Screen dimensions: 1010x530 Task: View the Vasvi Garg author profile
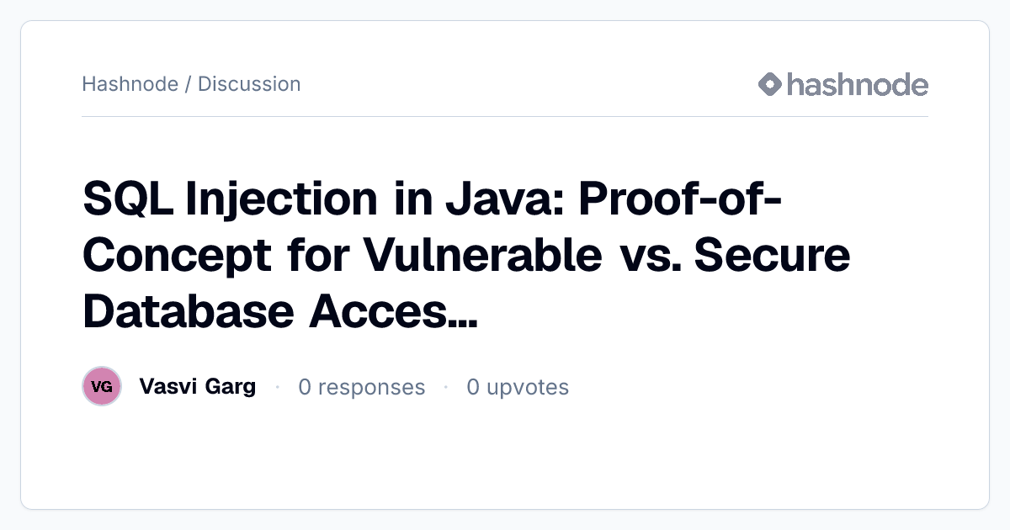198,387
